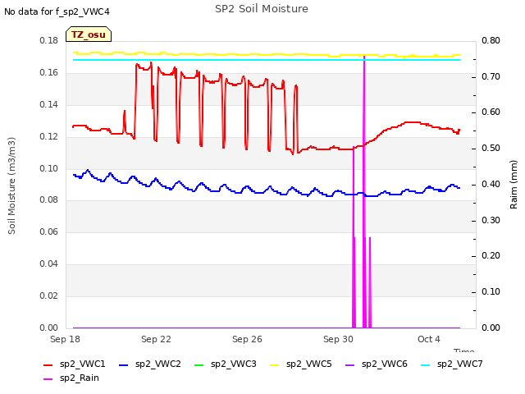
Task: Click the green sp2_VWC3 legend swatch
Action: [199, 364]
